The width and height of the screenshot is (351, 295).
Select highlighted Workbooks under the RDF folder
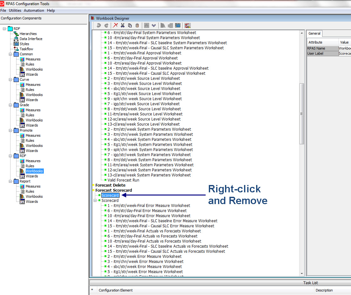[x=34, y=171]
